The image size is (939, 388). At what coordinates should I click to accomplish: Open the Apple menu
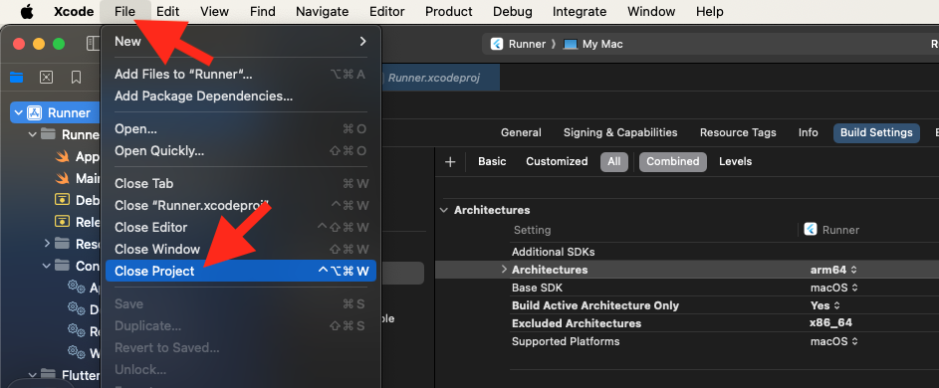(x=27, y=11)
